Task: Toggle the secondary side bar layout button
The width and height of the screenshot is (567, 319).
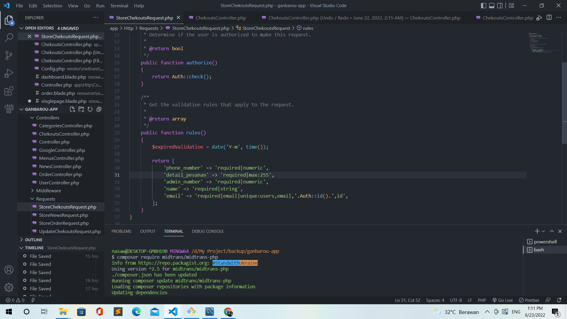Action: (500, 6)
